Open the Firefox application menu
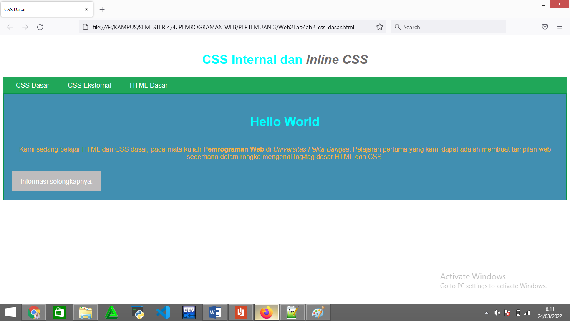This screenshot has width=570, height=334. pyautogui.click(x=560, y=27)
